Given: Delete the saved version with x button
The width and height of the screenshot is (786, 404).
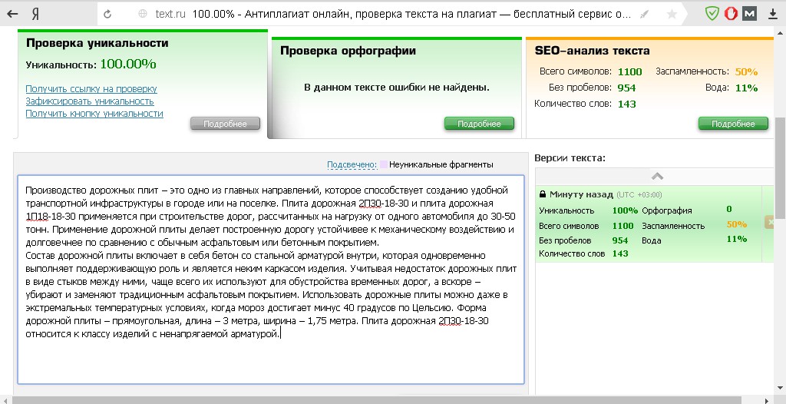Looking at the screenshot, I should (x=770, y=222).
